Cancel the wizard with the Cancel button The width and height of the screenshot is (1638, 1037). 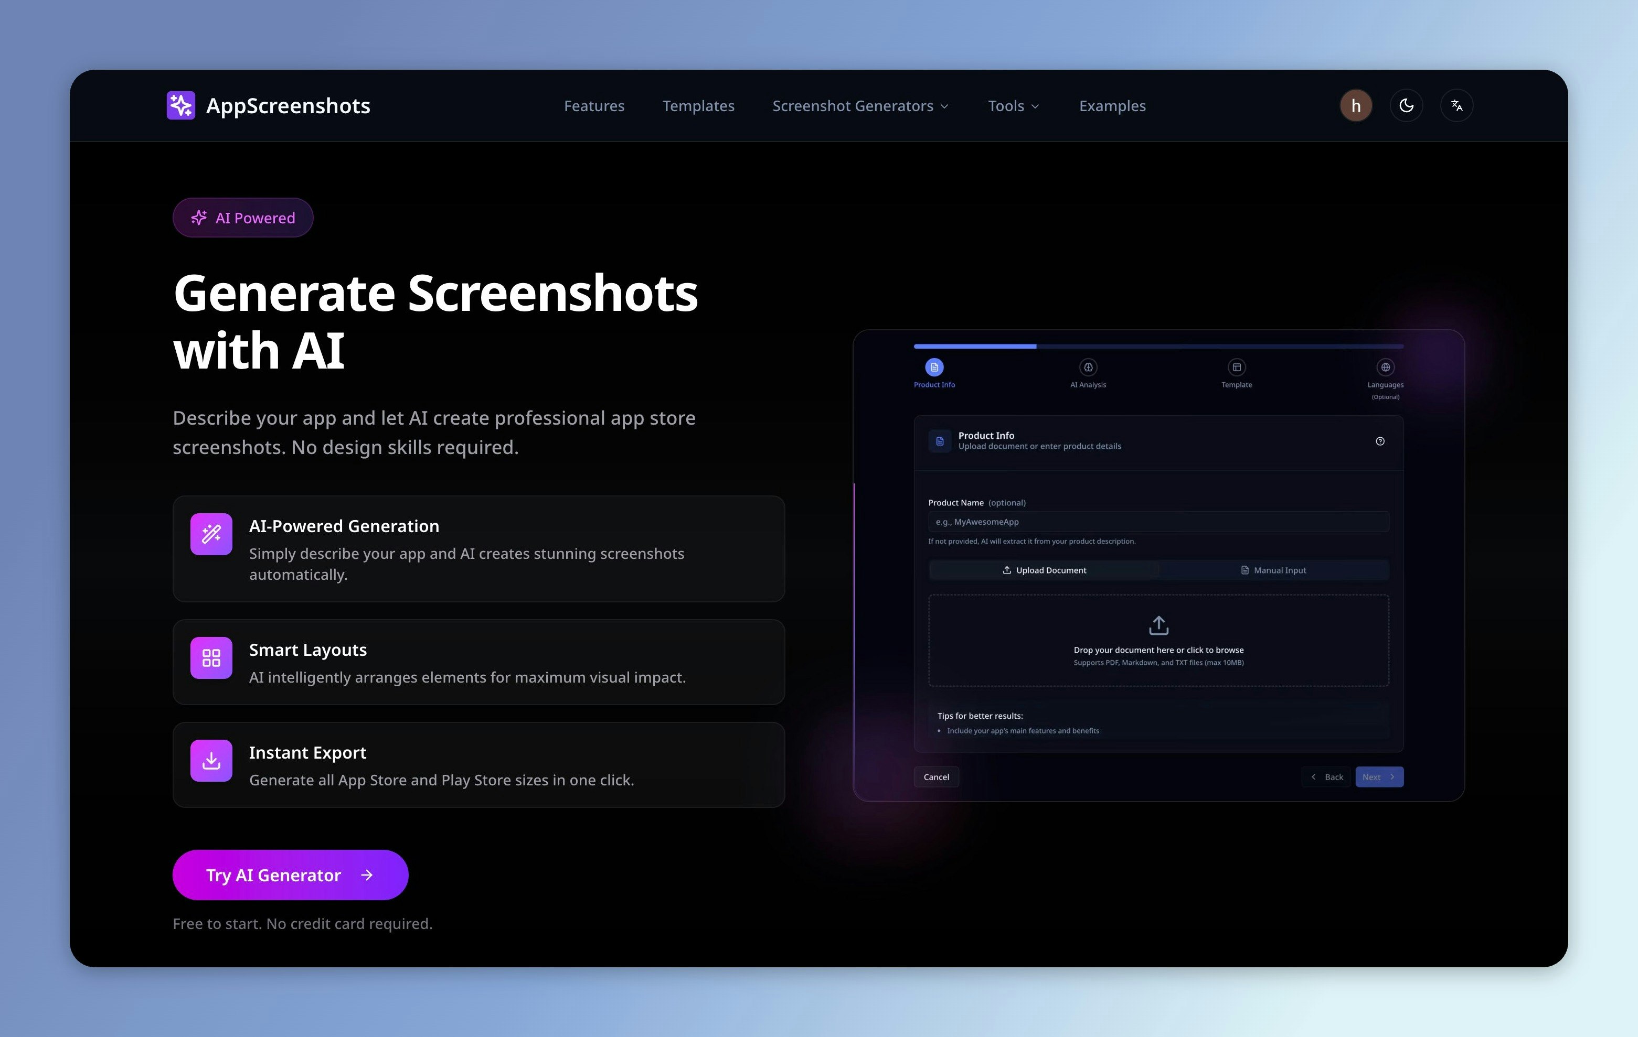click(x=936, y=777)
